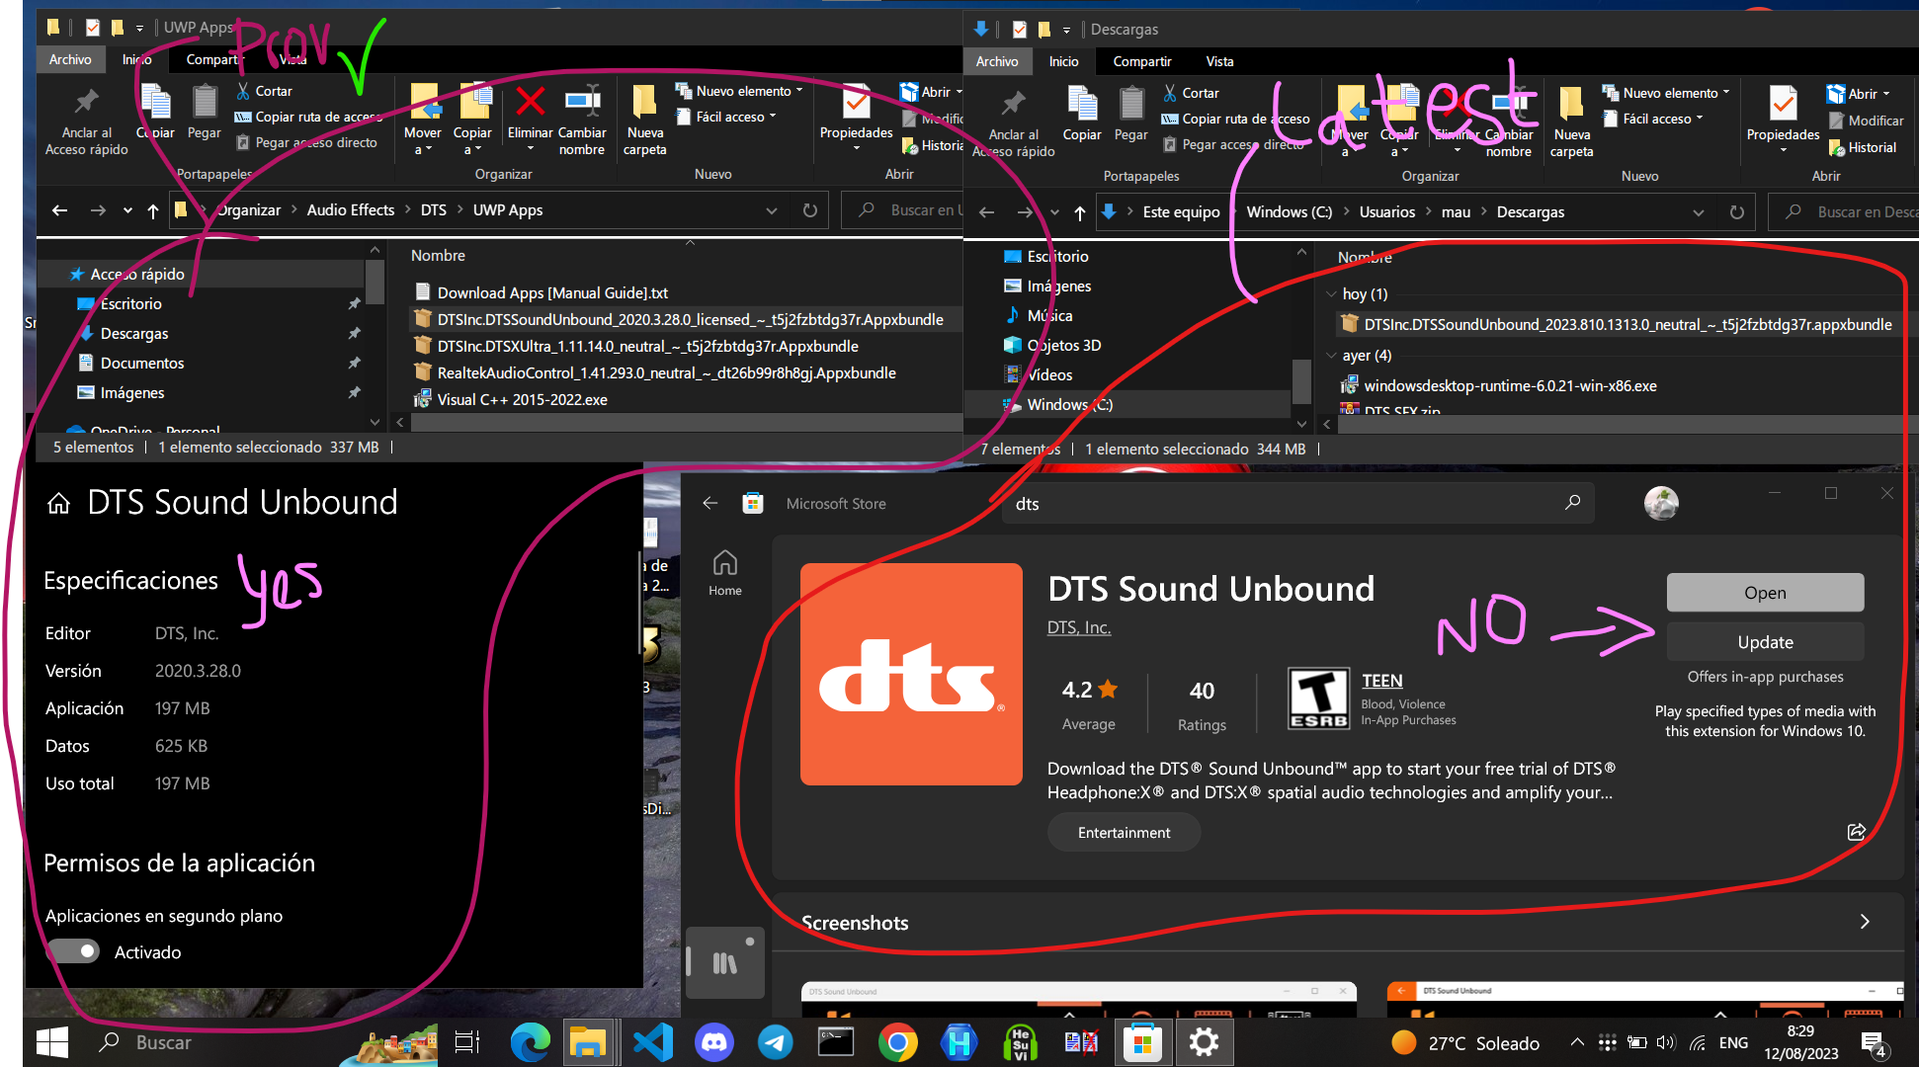Open address history dropdown in Descargas window
This screenshot has height=1067, width=1919.
point(1699,212)
